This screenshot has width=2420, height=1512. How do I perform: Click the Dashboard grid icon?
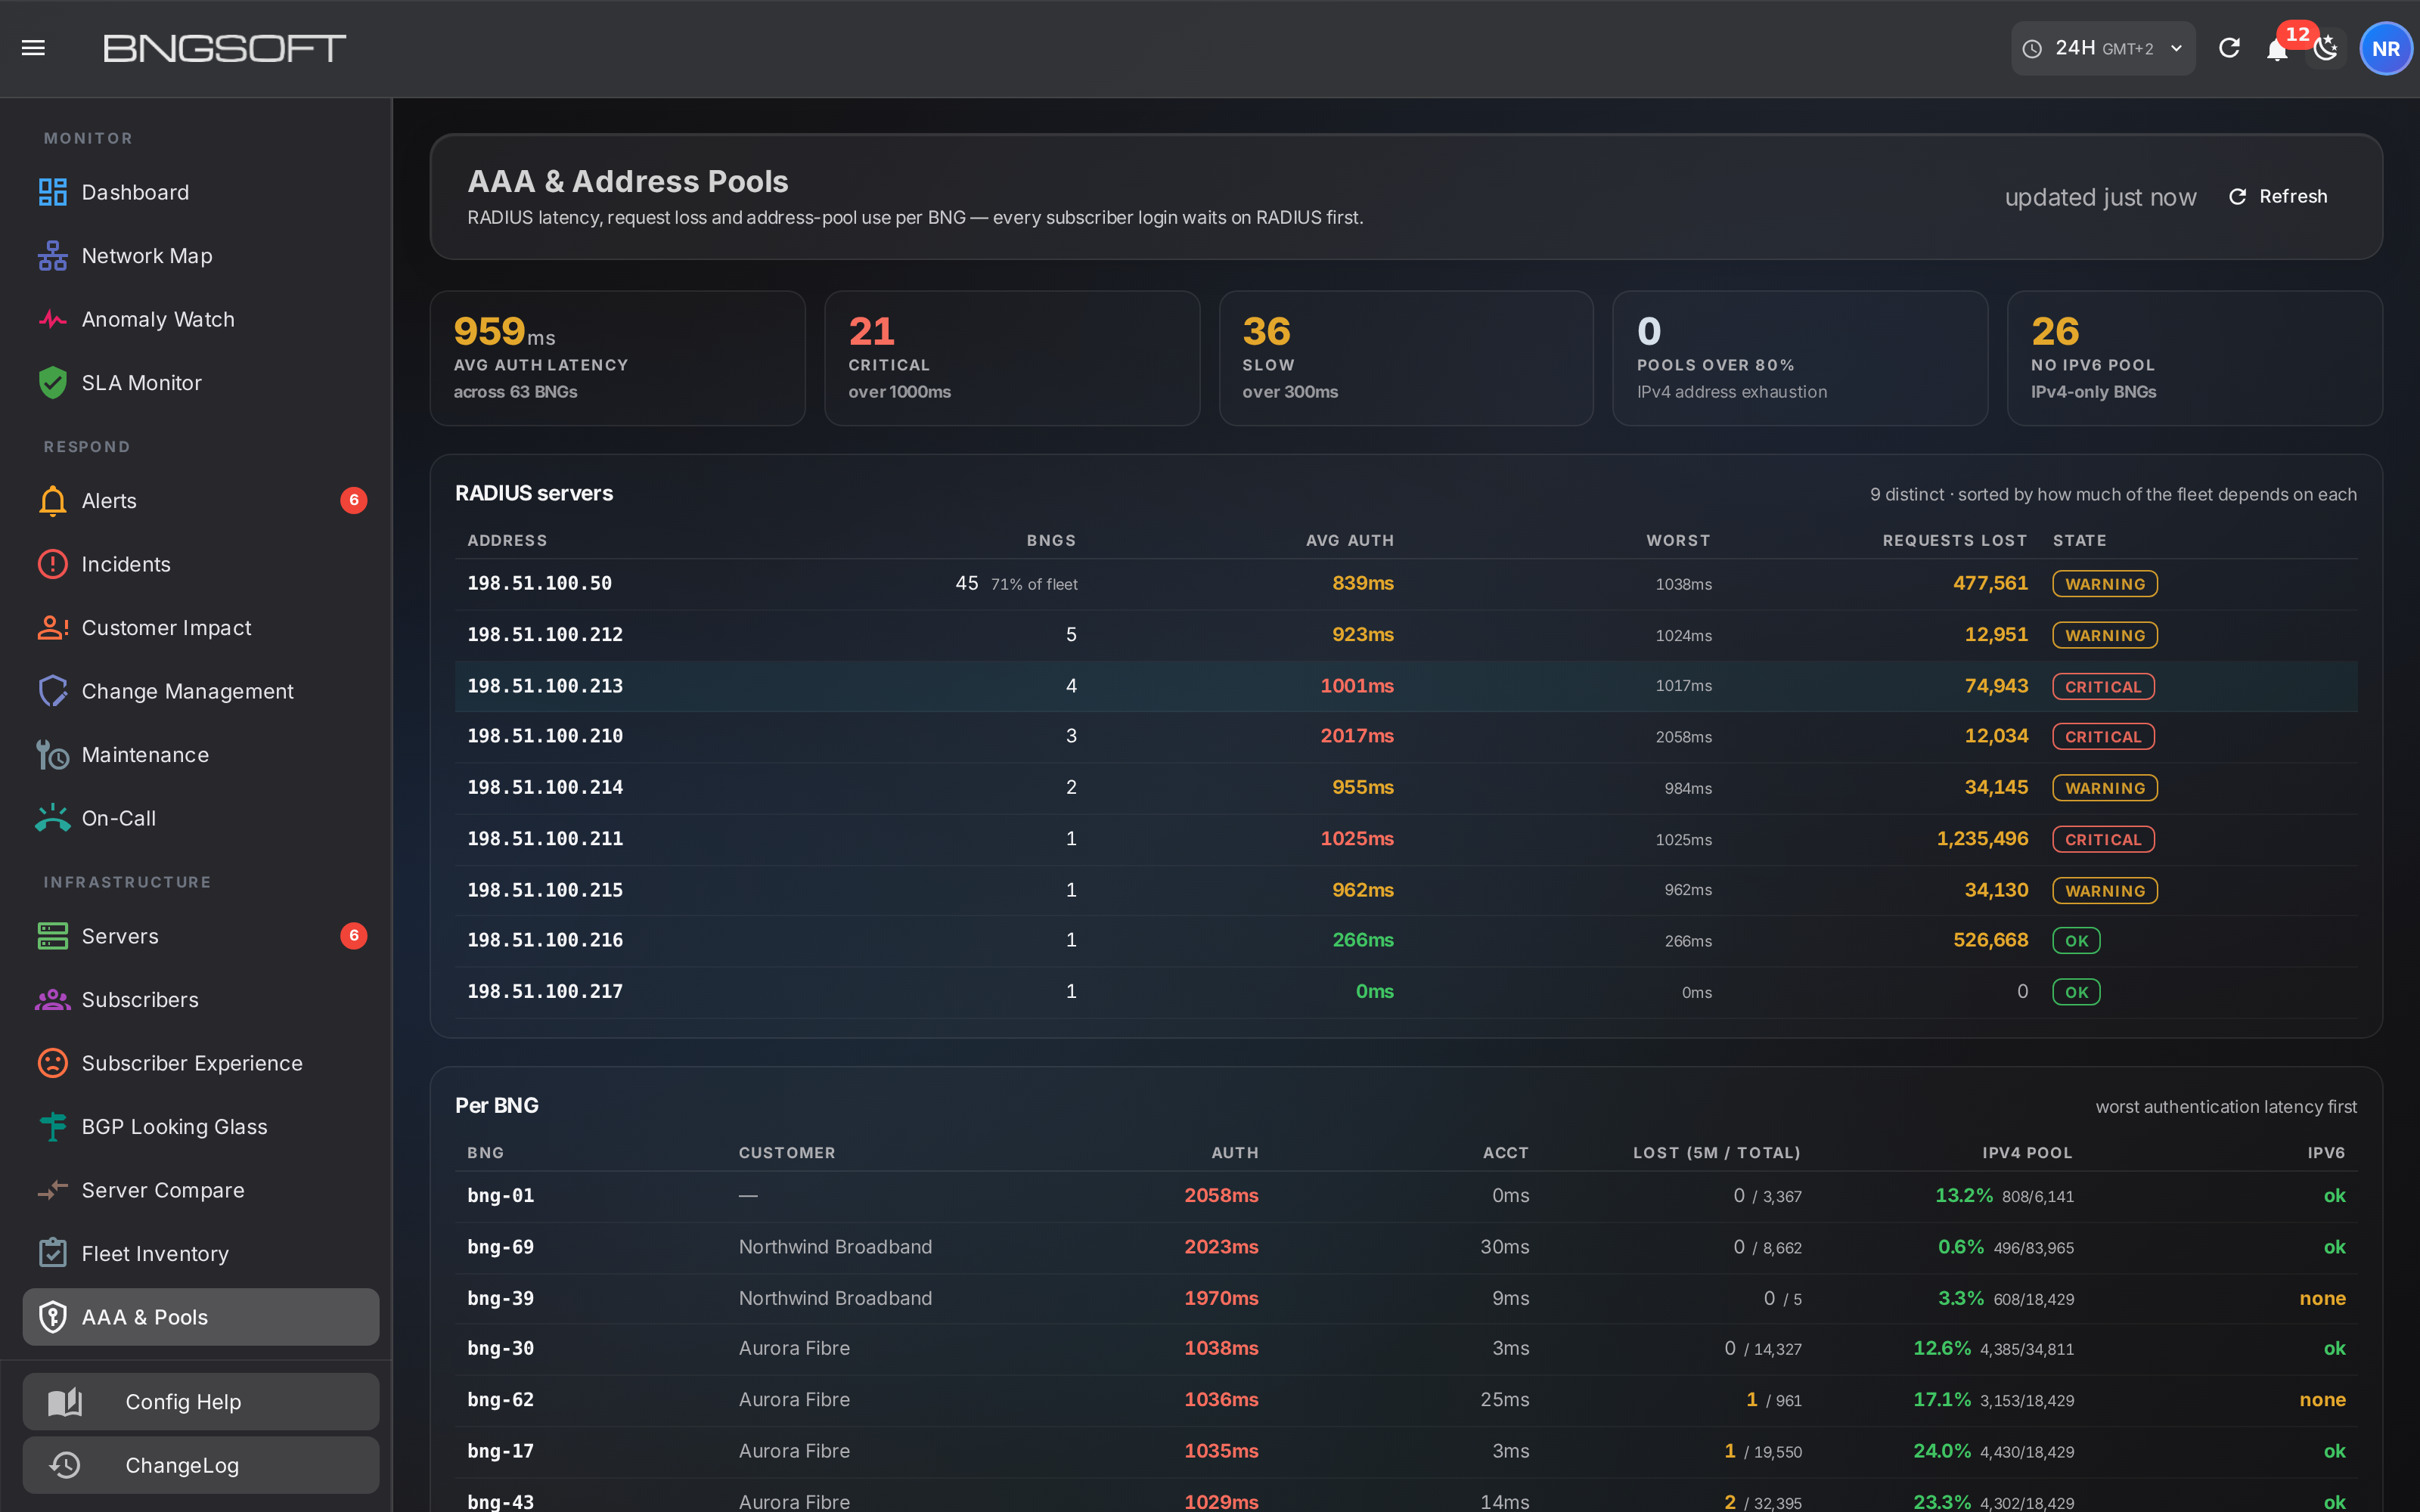(x=52, y=192)
